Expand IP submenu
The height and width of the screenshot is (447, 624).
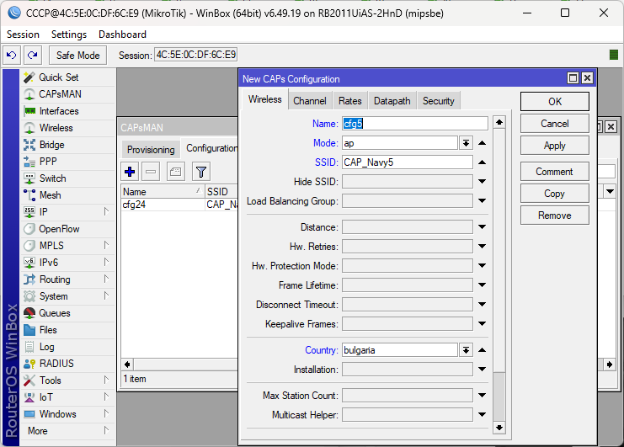(106, 211)
